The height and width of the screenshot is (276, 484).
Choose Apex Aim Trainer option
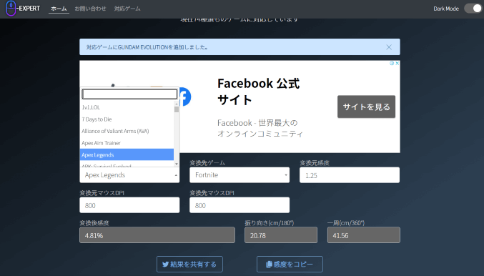tap(127, 143)
